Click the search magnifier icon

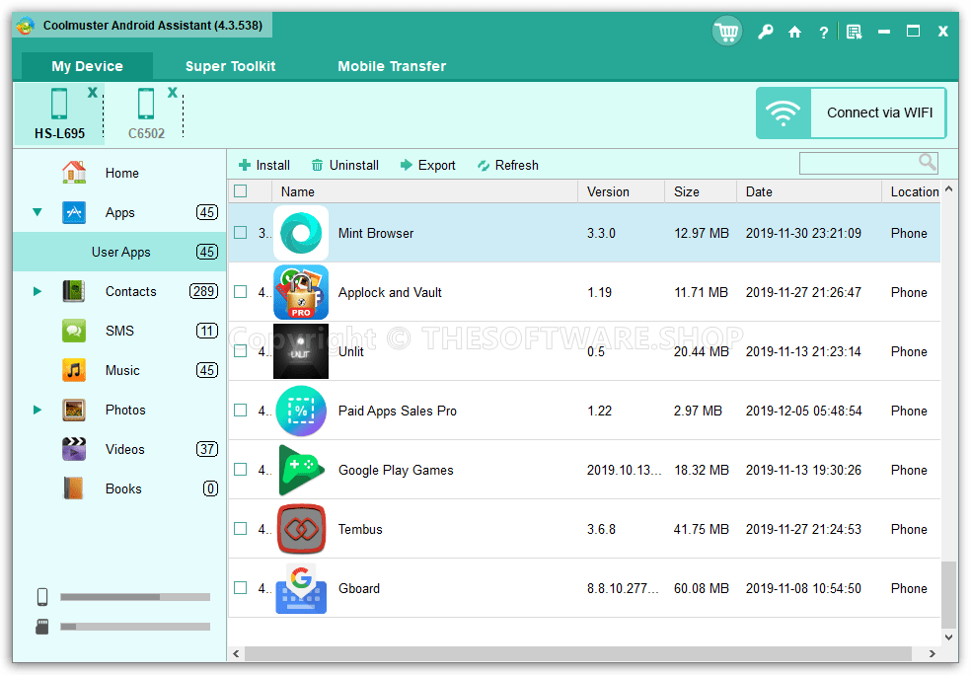point(927,162)
